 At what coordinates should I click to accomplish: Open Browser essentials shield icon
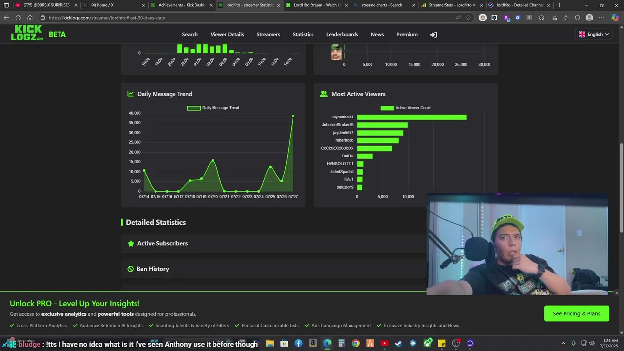(578, 18)
